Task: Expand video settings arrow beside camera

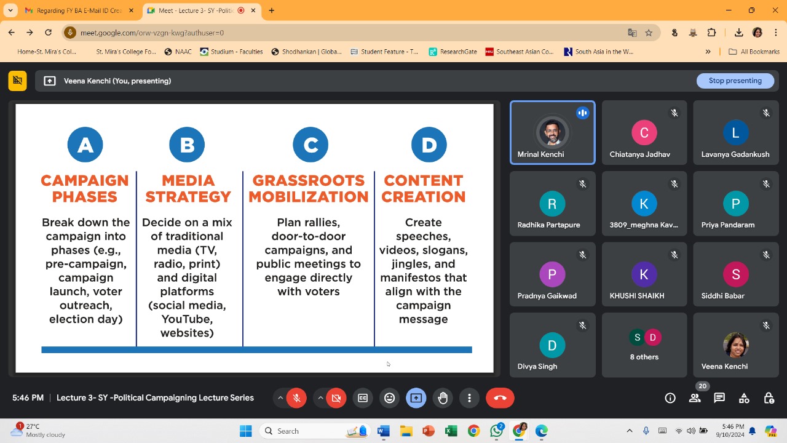Action: pyautogui.click(x=320, y=398)
